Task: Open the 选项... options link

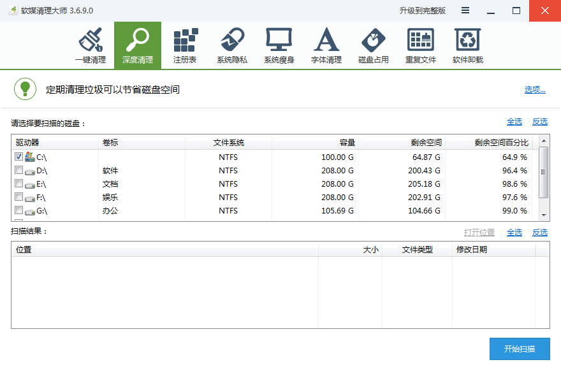Action: [x=535, y=90]
